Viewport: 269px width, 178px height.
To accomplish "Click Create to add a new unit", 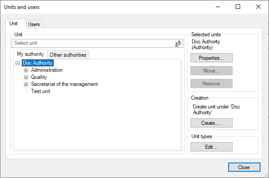I will click(211, 123).
